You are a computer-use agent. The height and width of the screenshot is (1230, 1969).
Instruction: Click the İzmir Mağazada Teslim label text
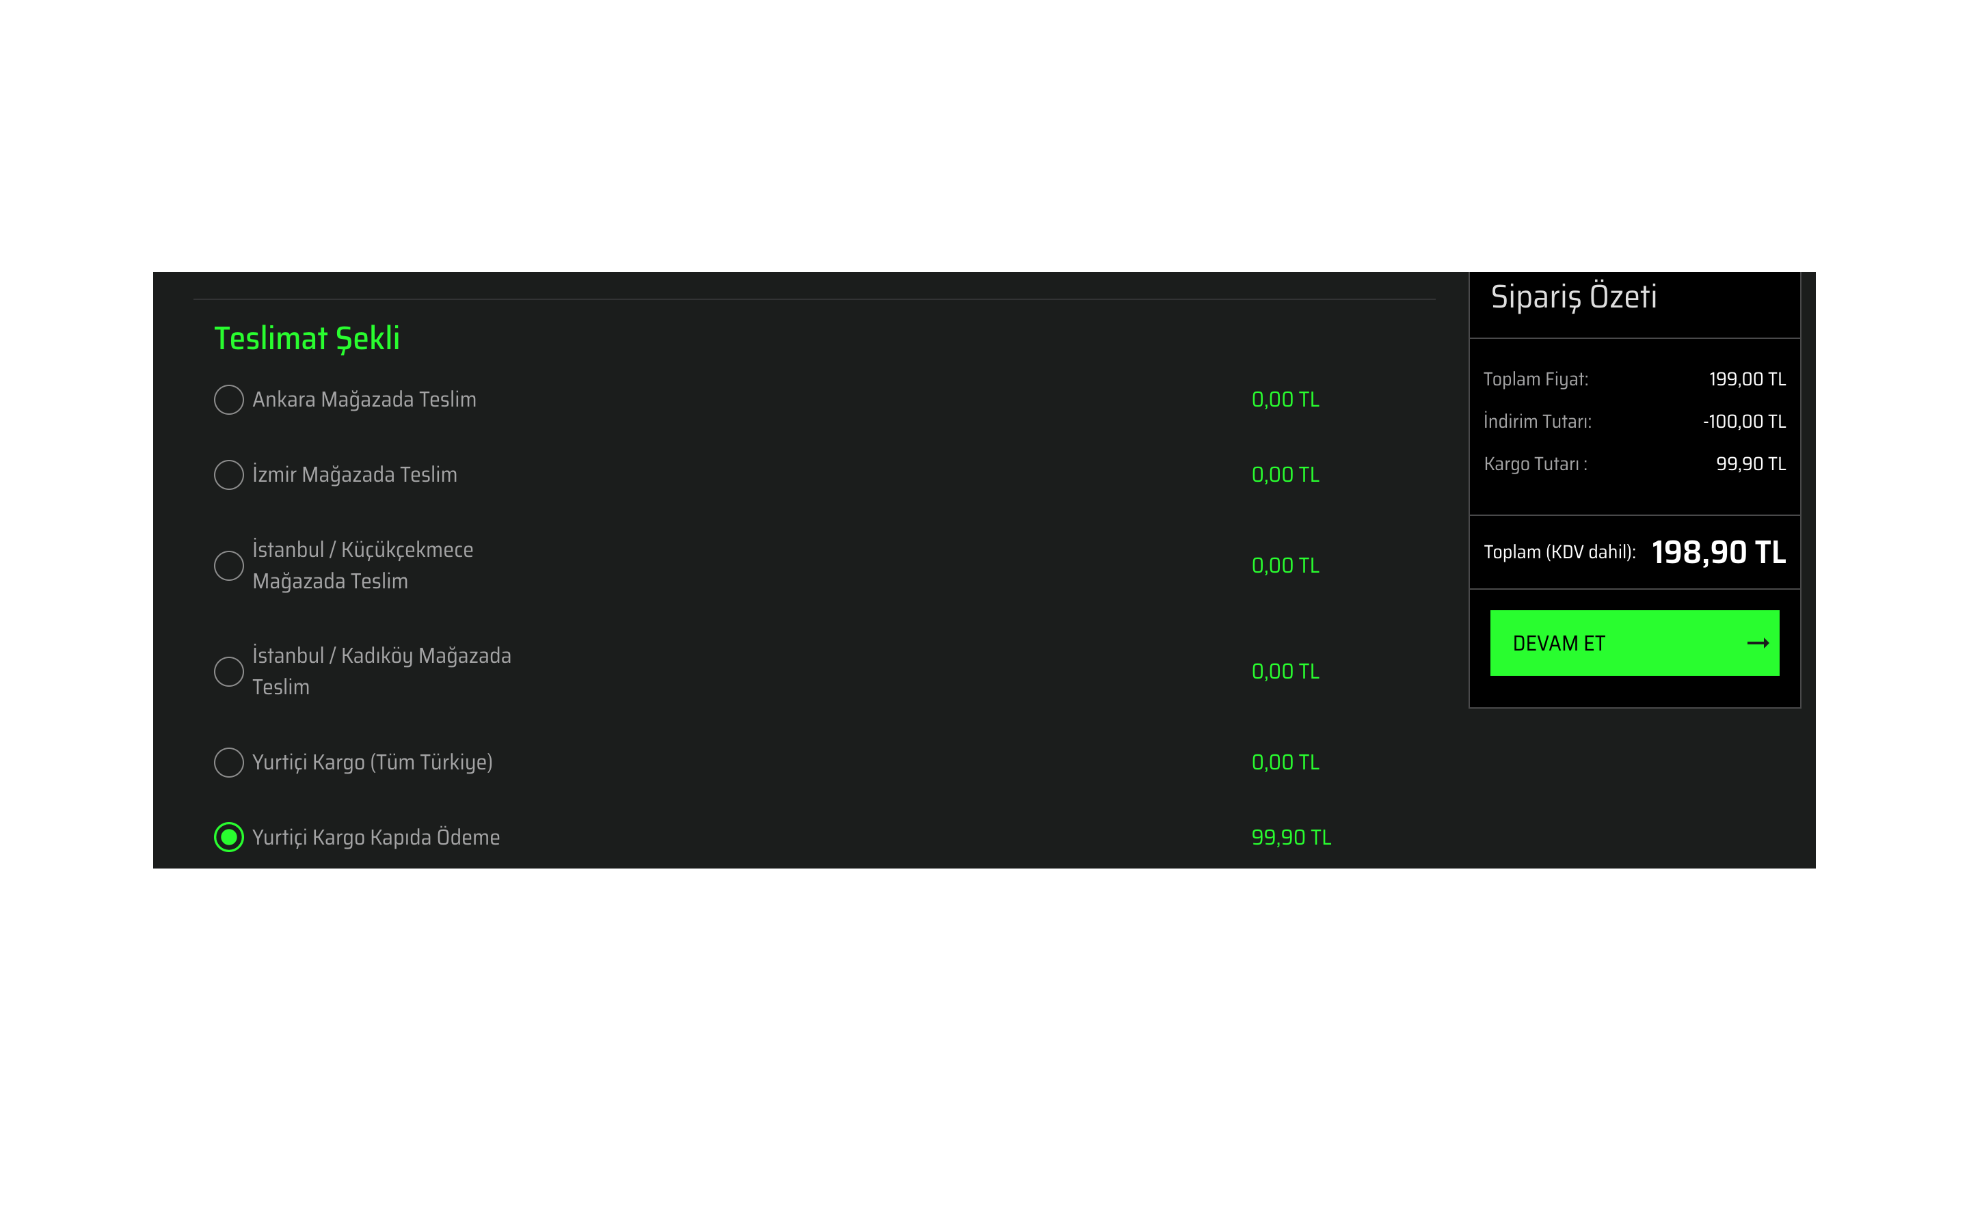coord(354,474)
